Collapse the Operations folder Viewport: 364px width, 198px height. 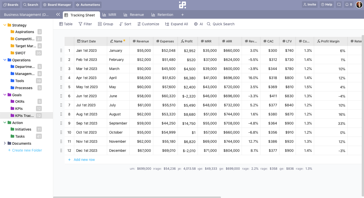tap(5, 60)
